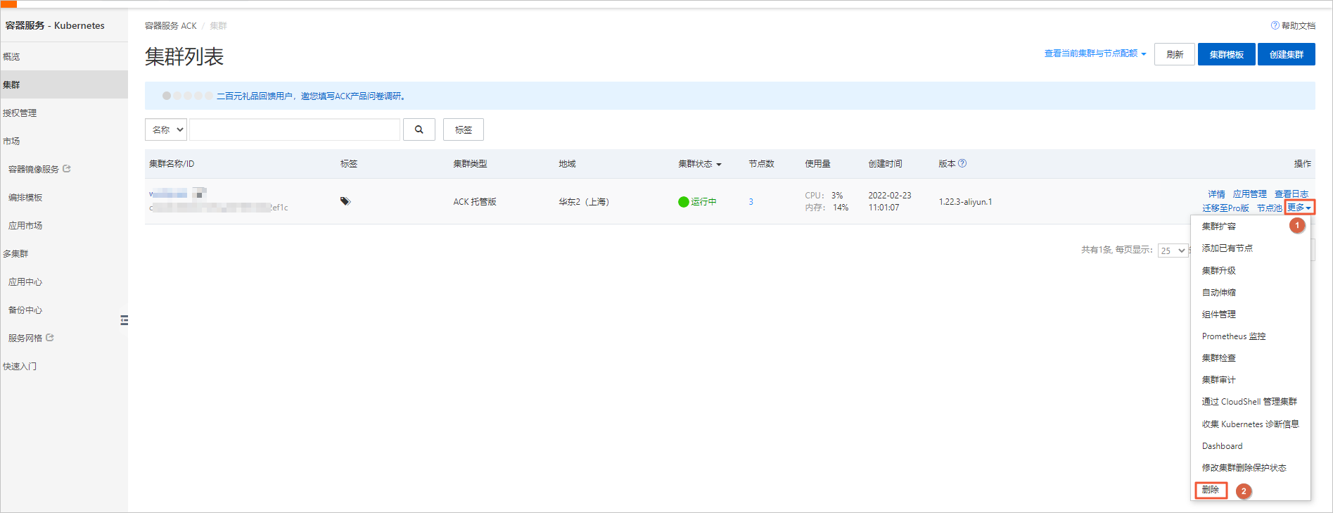
Task: Click the 创建集群 button
Action: [x=1287, y=54]
